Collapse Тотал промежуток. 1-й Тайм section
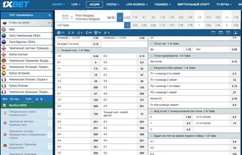242x155 pixels. click(x=194, y=56)
